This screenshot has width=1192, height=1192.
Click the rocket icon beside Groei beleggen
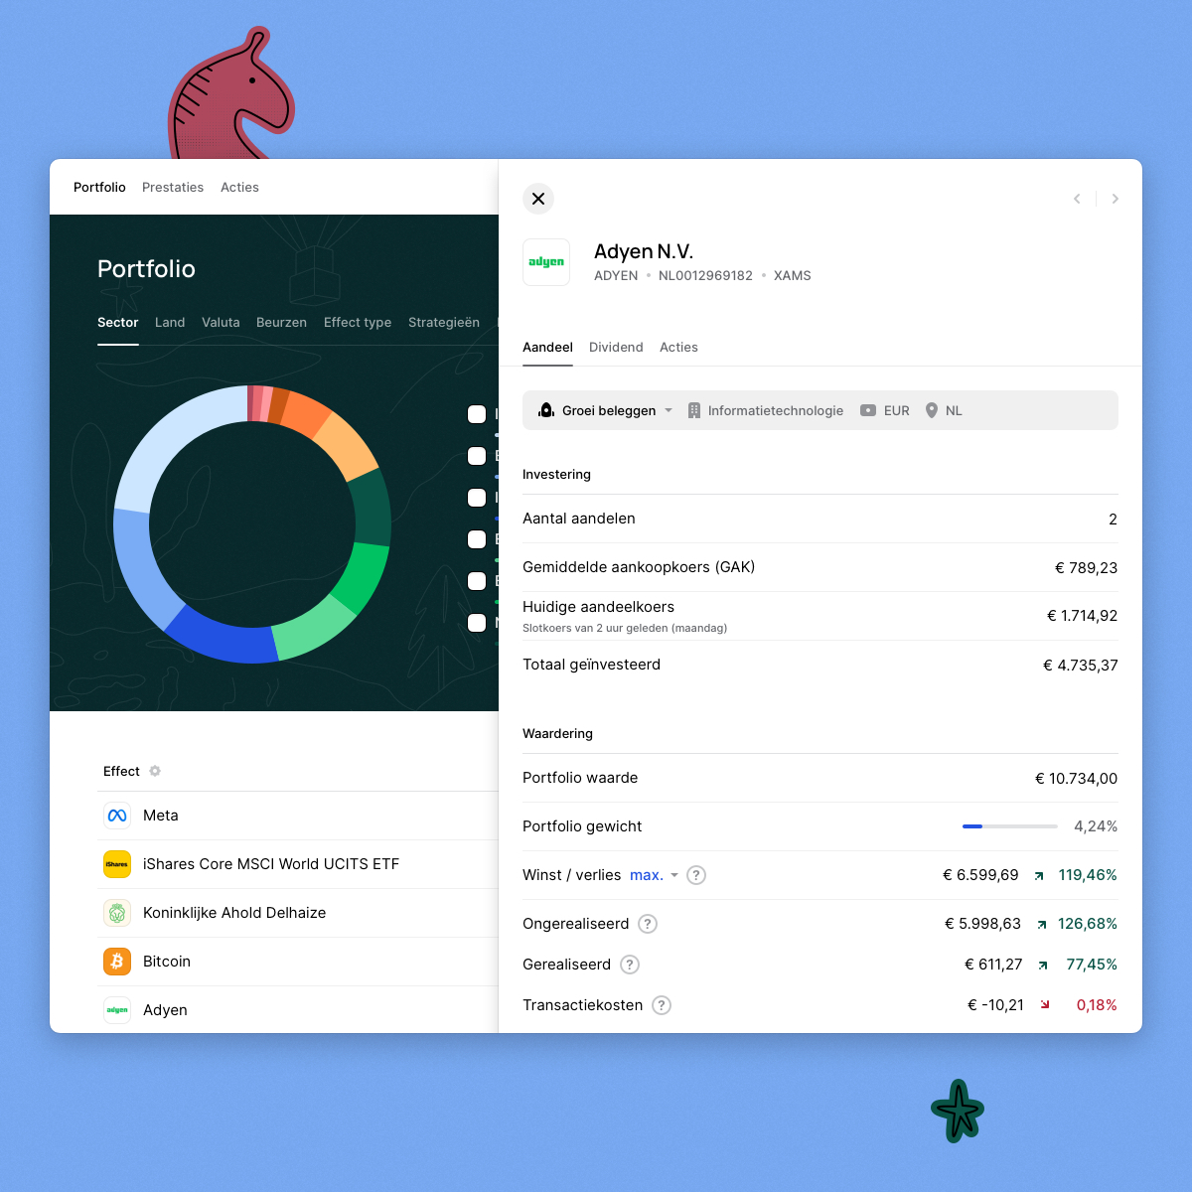click(x=546, y=410)
